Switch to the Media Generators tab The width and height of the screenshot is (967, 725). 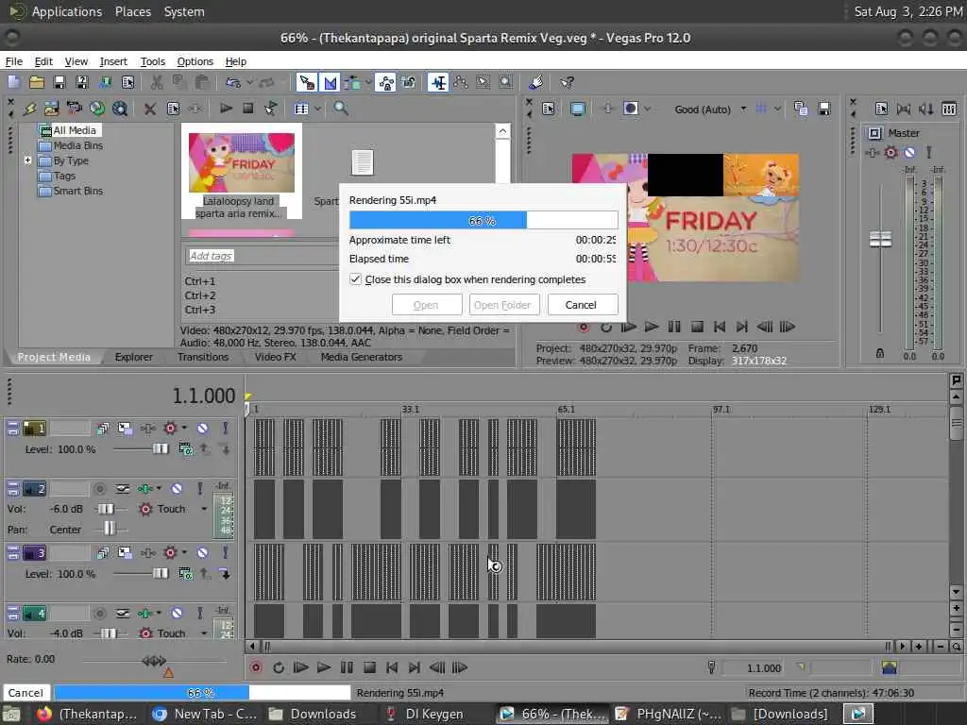tap(362, 357)
